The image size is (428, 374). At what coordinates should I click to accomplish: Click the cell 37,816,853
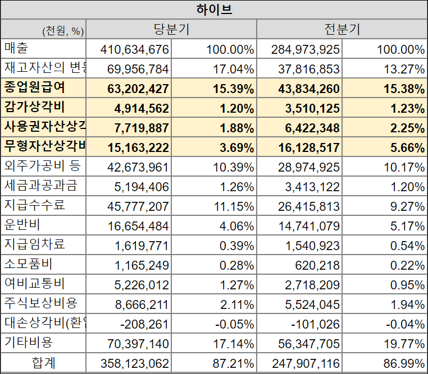[299, 68]
